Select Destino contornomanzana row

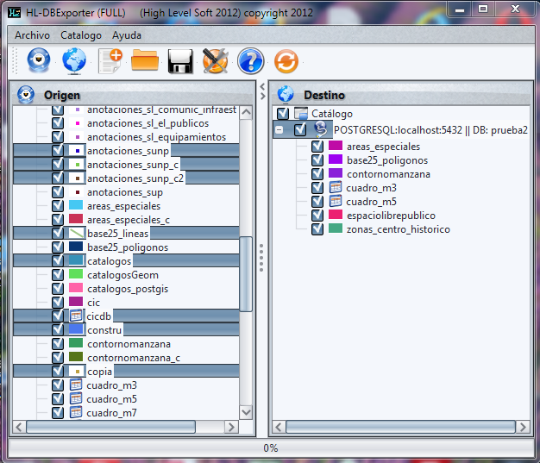point(388,174)
